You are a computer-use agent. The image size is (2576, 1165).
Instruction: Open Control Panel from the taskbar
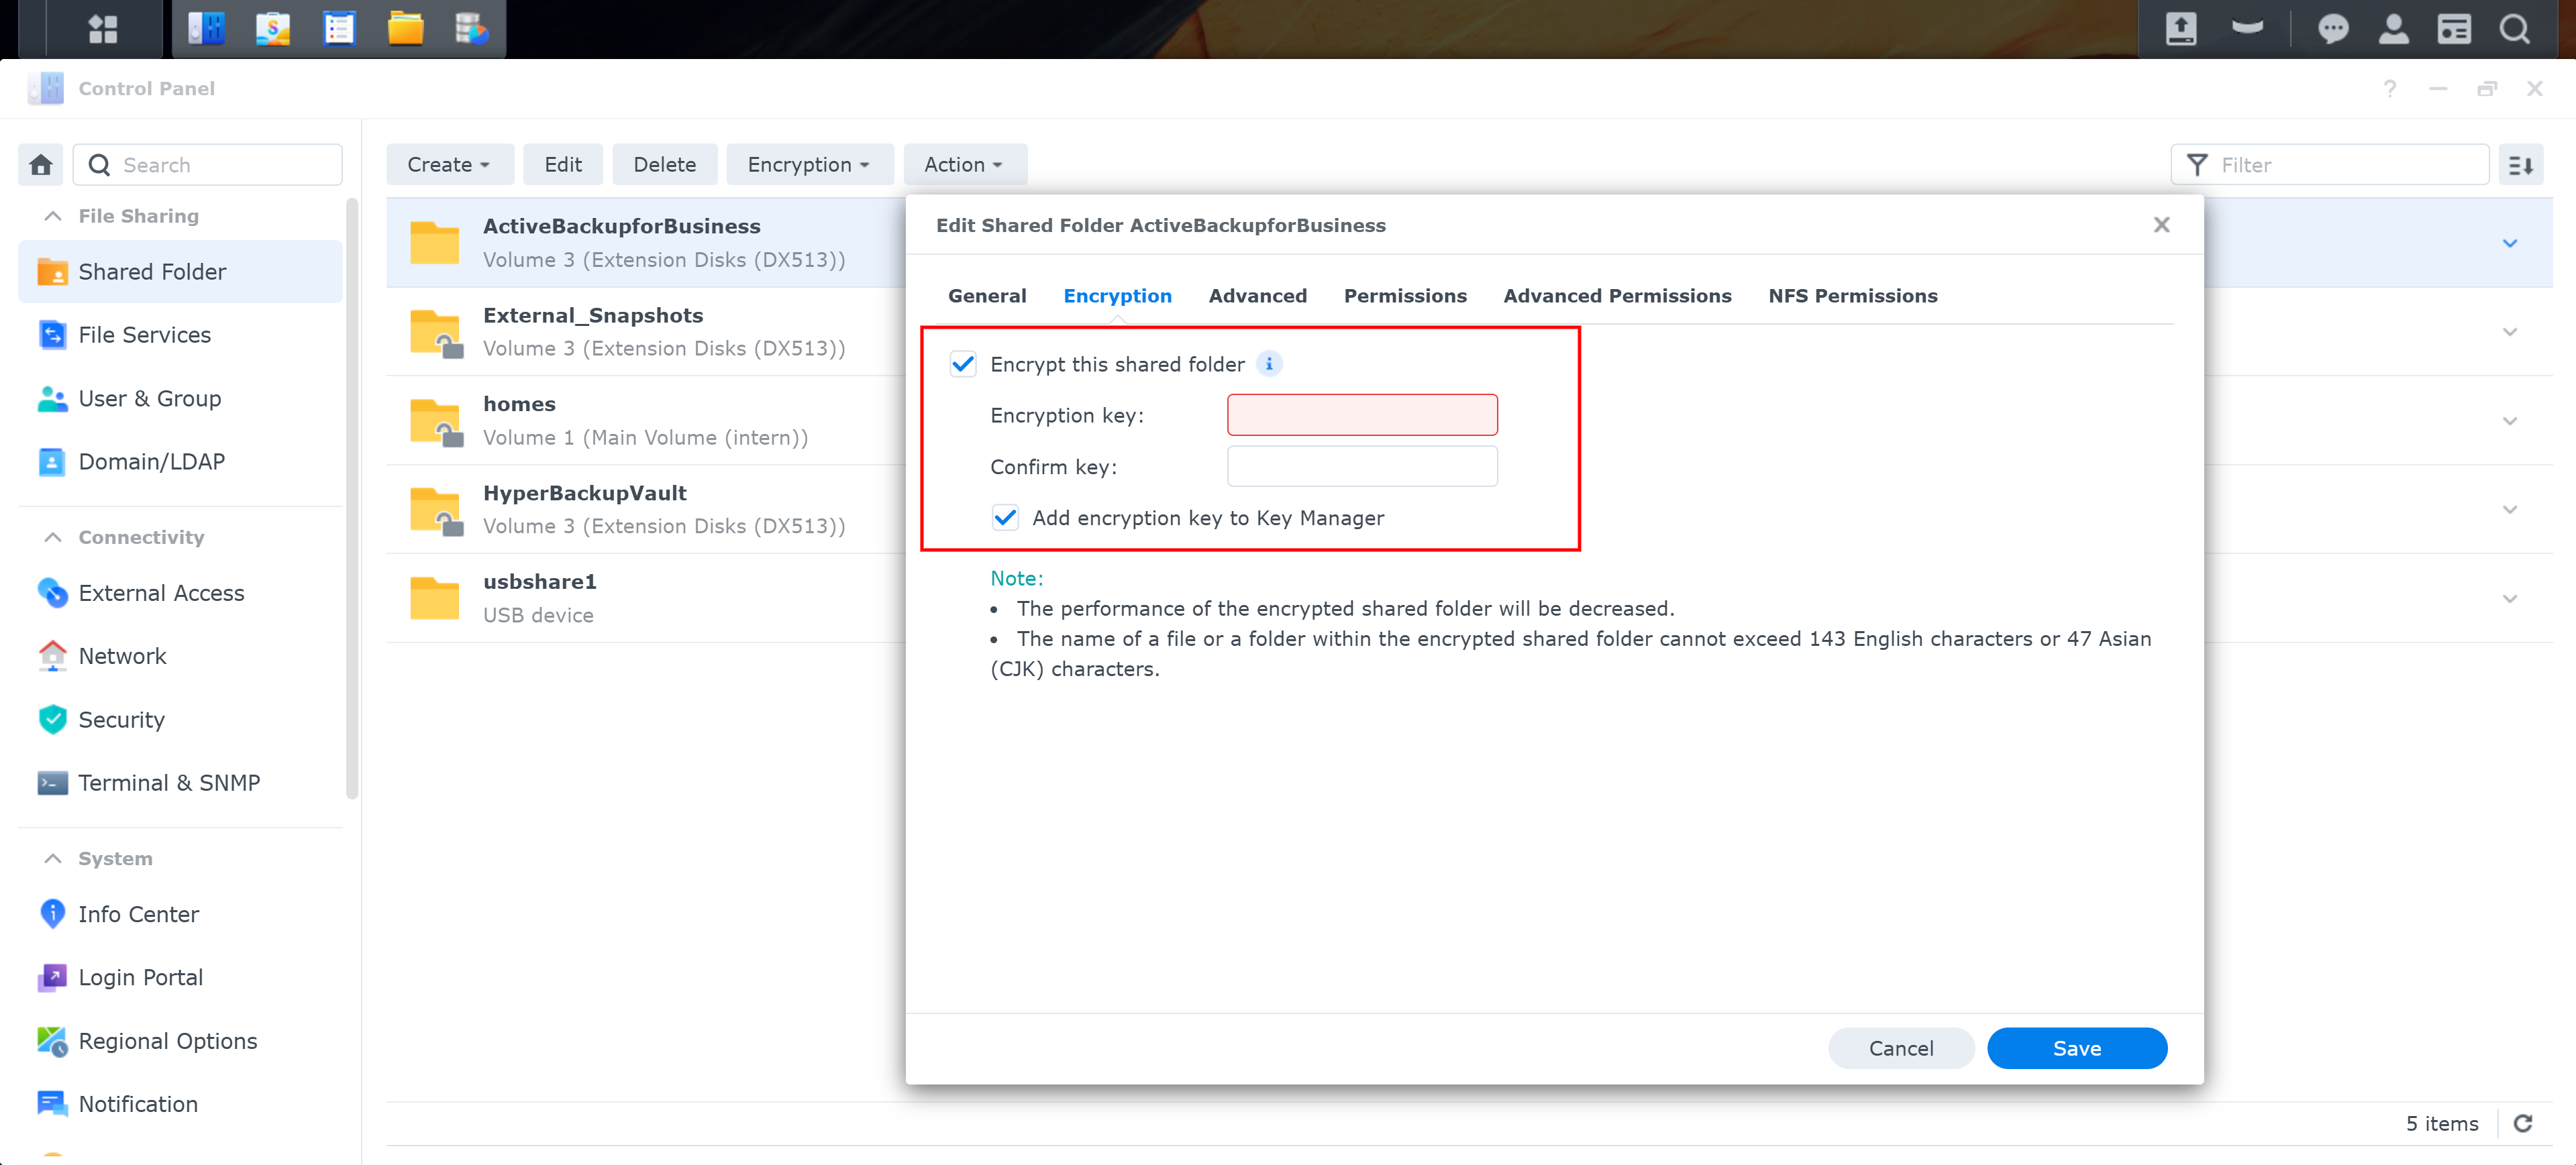pos(207,29)
